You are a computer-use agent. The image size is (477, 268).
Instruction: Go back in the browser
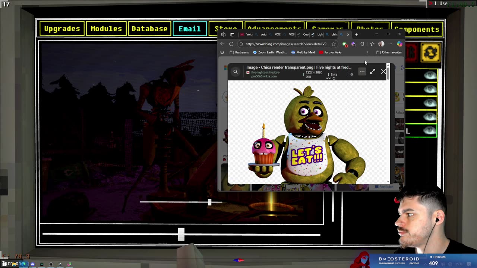click(x=222, y=44)
